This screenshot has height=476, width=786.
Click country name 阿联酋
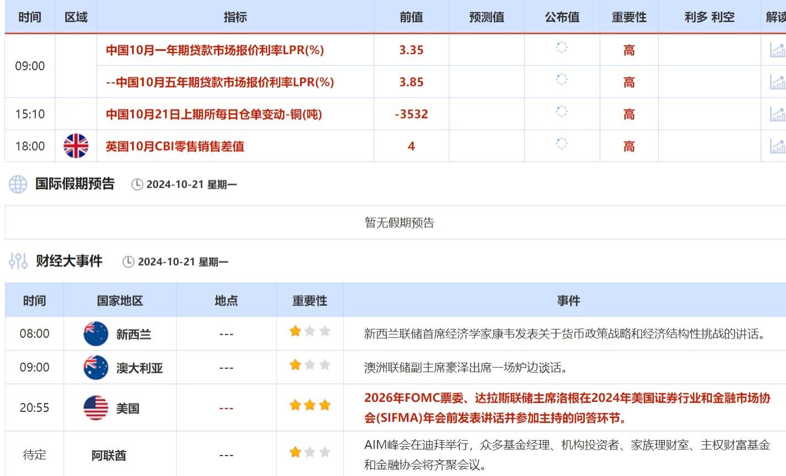click(109, 456)
